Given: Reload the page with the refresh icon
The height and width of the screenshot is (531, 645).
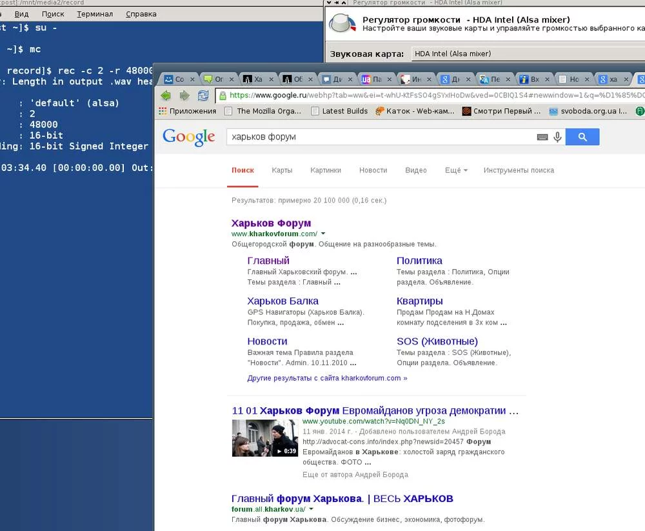Looking at the screenshot, I should pos(203,95).
